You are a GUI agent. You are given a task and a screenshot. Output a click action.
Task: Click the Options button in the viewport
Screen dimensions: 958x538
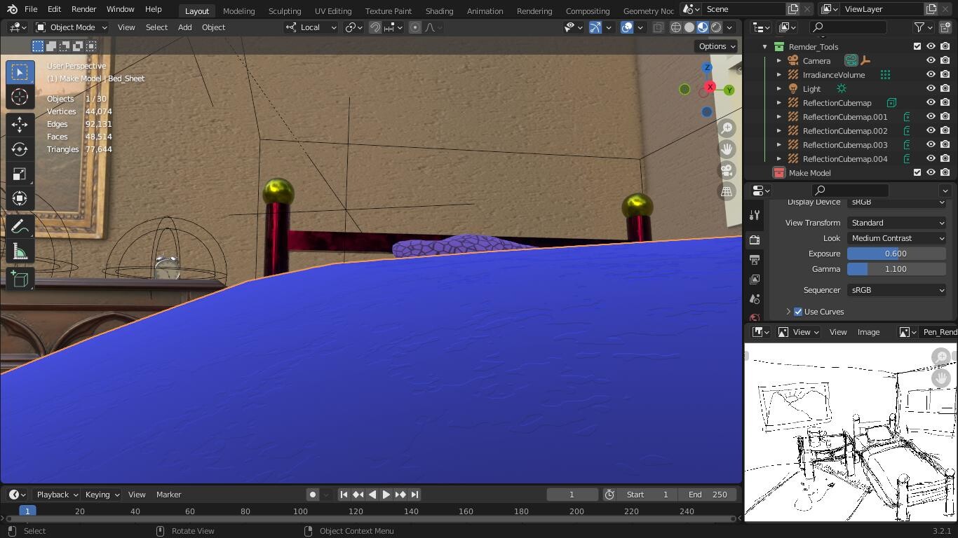716,46
